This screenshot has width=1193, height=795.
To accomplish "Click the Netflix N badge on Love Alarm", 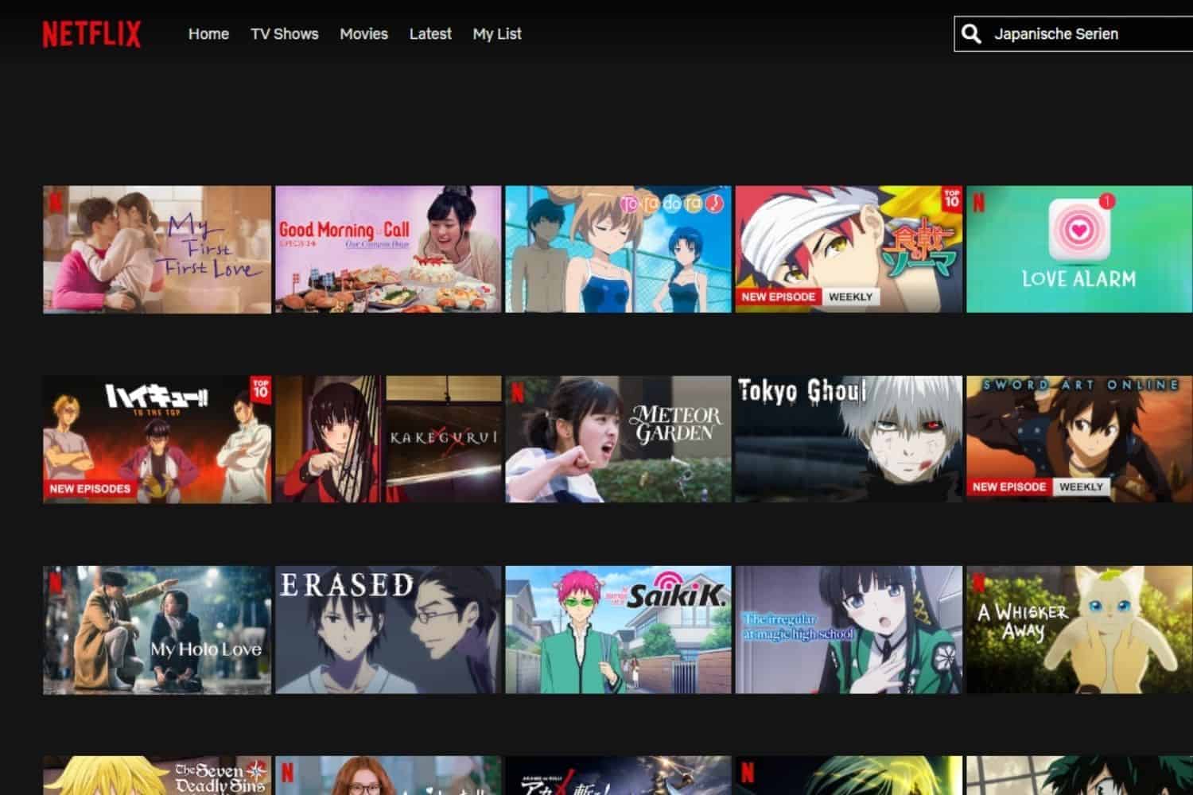I will 978,202.
